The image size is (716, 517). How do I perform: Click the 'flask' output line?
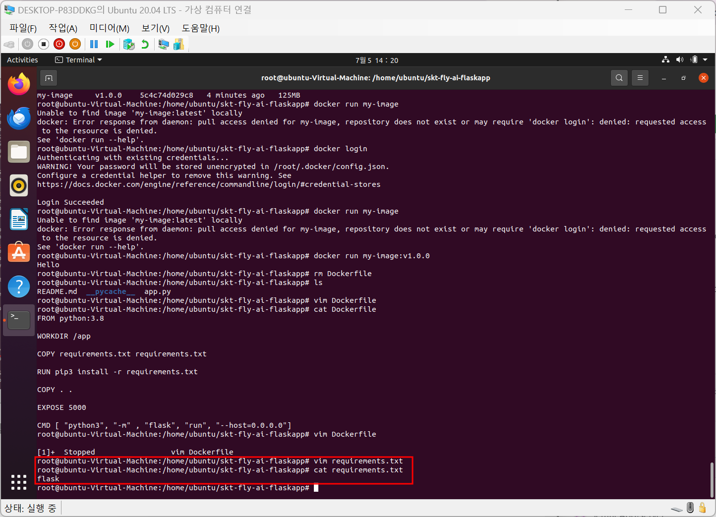click(x=48, y=479)
